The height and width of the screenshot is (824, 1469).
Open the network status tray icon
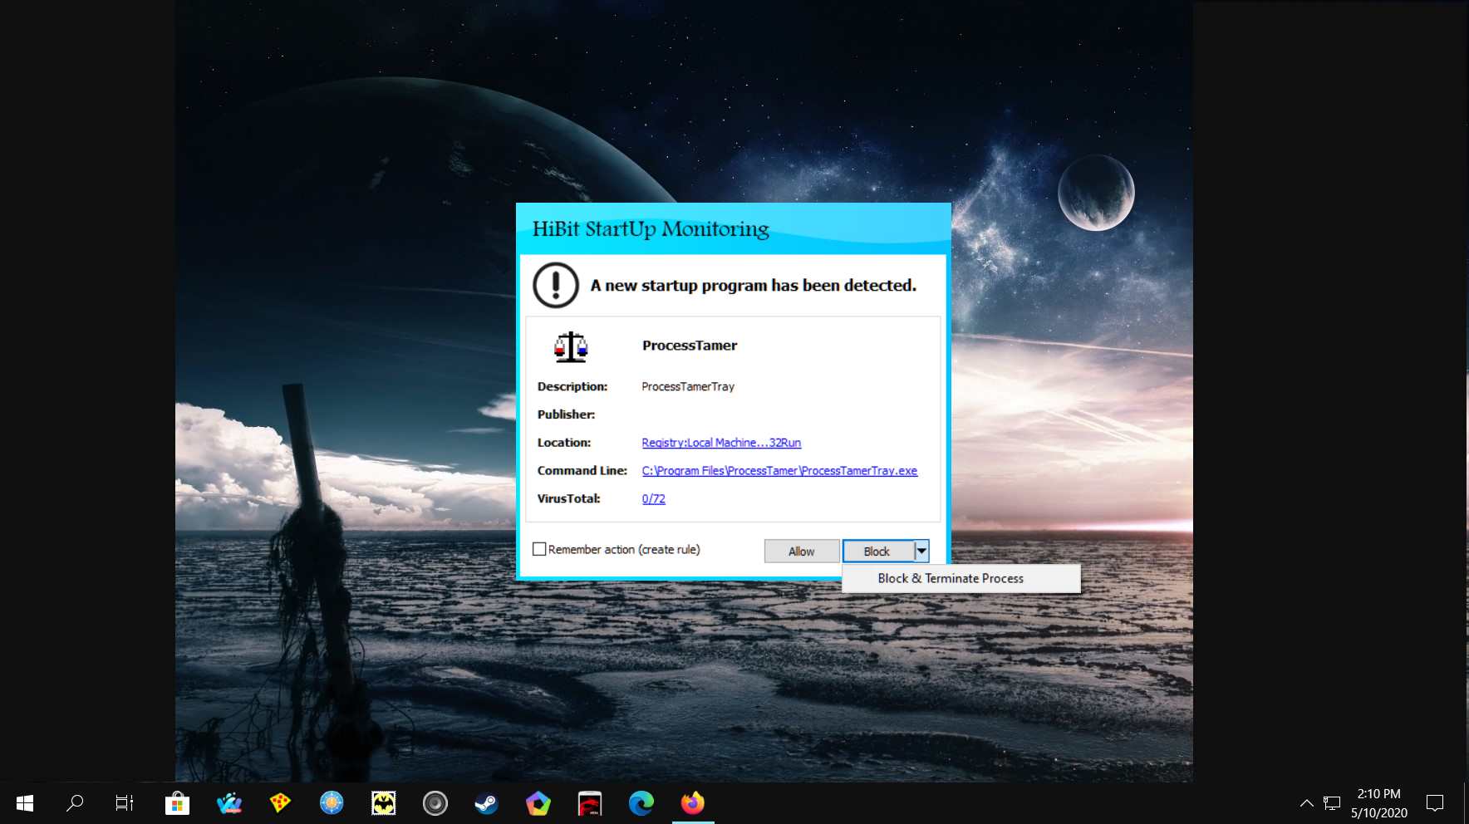coord(1332,803)
